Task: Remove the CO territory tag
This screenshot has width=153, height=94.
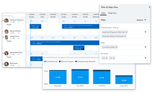Action: [106, 58]
